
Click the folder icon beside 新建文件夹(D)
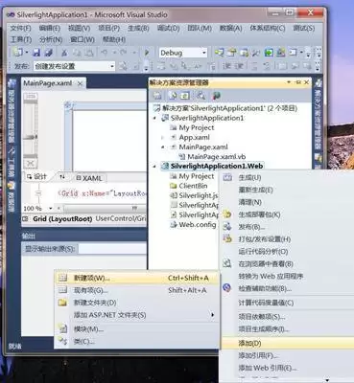coord(62,303)
